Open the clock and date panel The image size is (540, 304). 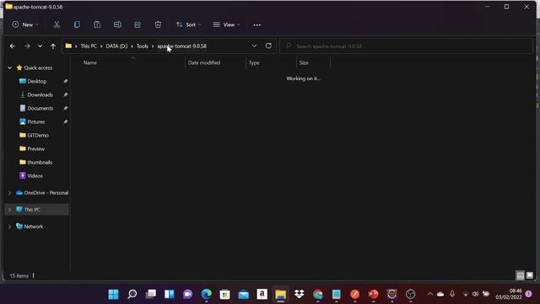[x=509, y=294]
